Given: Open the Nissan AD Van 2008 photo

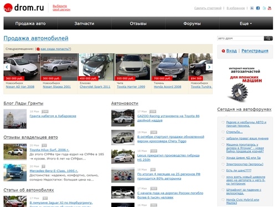Looking at the screenshot, I should 22,67.
